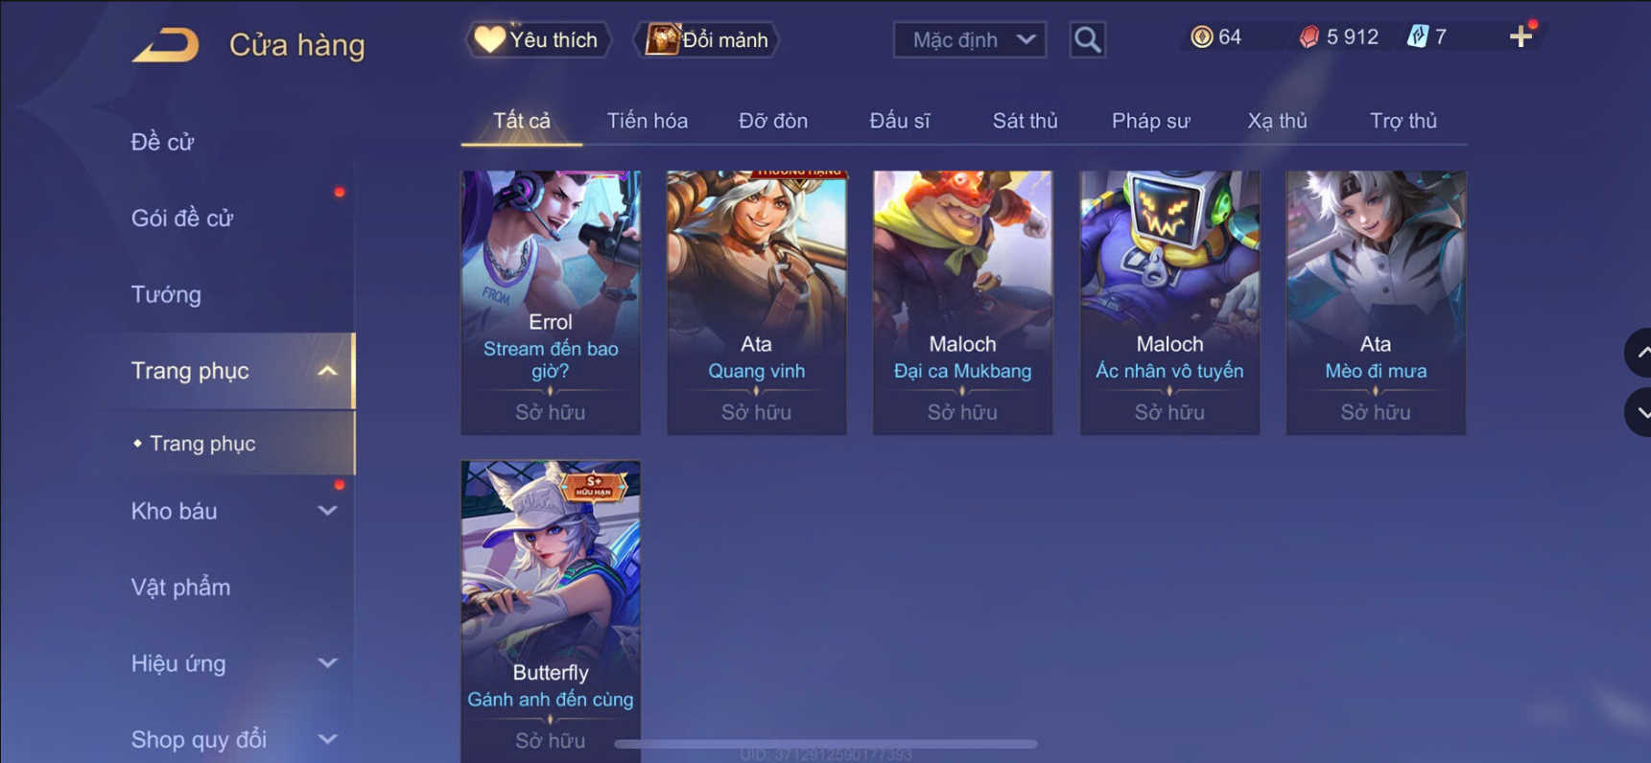The height and width of the screenshot is (763, 1651).
Task: Open the Mặc định sort dropdown
Action: click(x=970, y=40)
